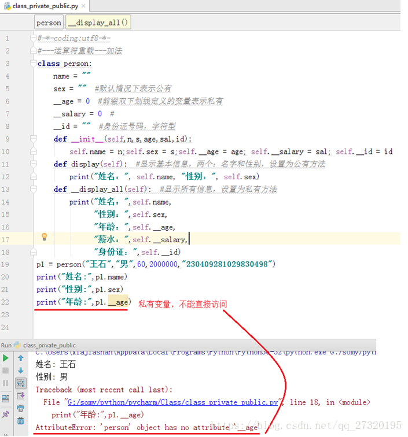
Task: Click print("性别:",p1.sex) on line 21
Action: point(80,289)
